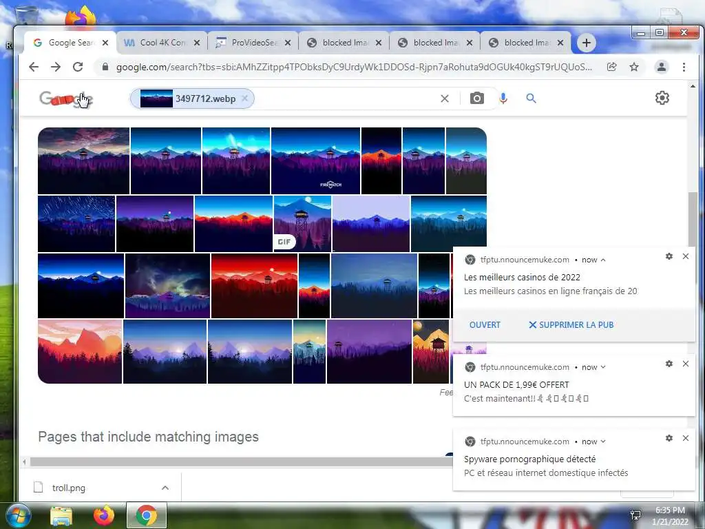
Task: Close the Cool 4K tab
Action: (197, 43)
